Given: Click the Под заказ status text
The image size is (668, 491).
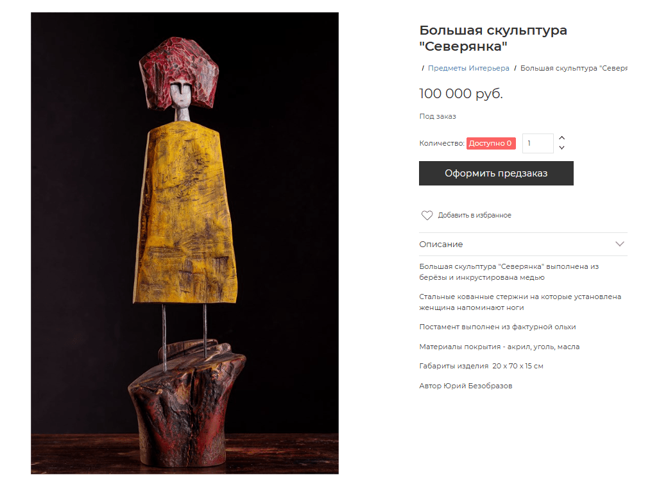Looking at the screenshot, I should click(438, 116).
